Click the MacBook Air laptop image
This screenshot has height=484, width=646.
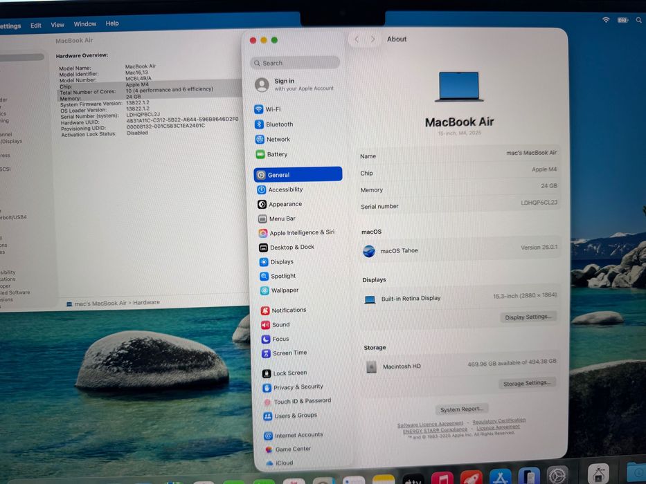(459, 87)
